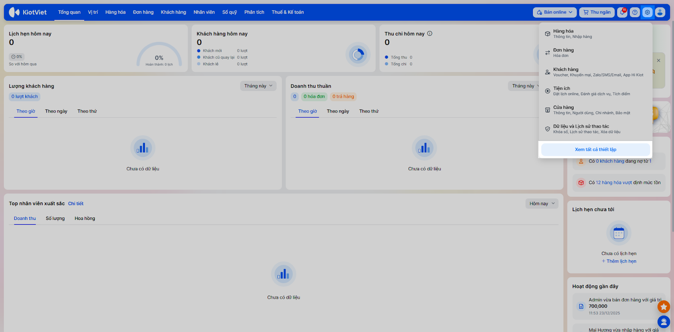Open the Nhân viên menu
Viewport: 674px width, 332px height.
coord(204,12)
